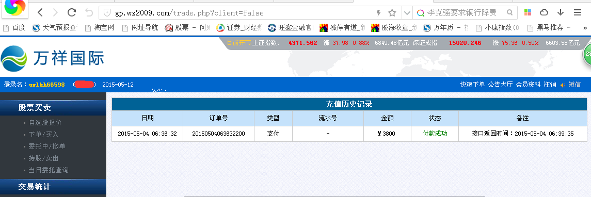
Task: Select 持股/卖出 in the sidebar
Action: click(x=44, y=158)
